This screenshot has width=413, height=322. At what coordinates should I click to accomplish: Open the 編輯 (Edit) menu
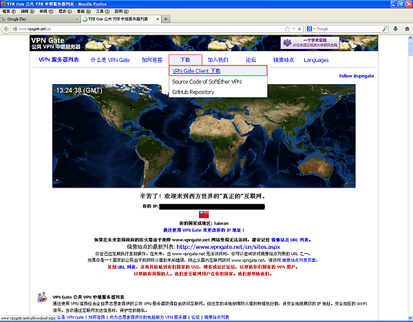(x=28, y=11)
